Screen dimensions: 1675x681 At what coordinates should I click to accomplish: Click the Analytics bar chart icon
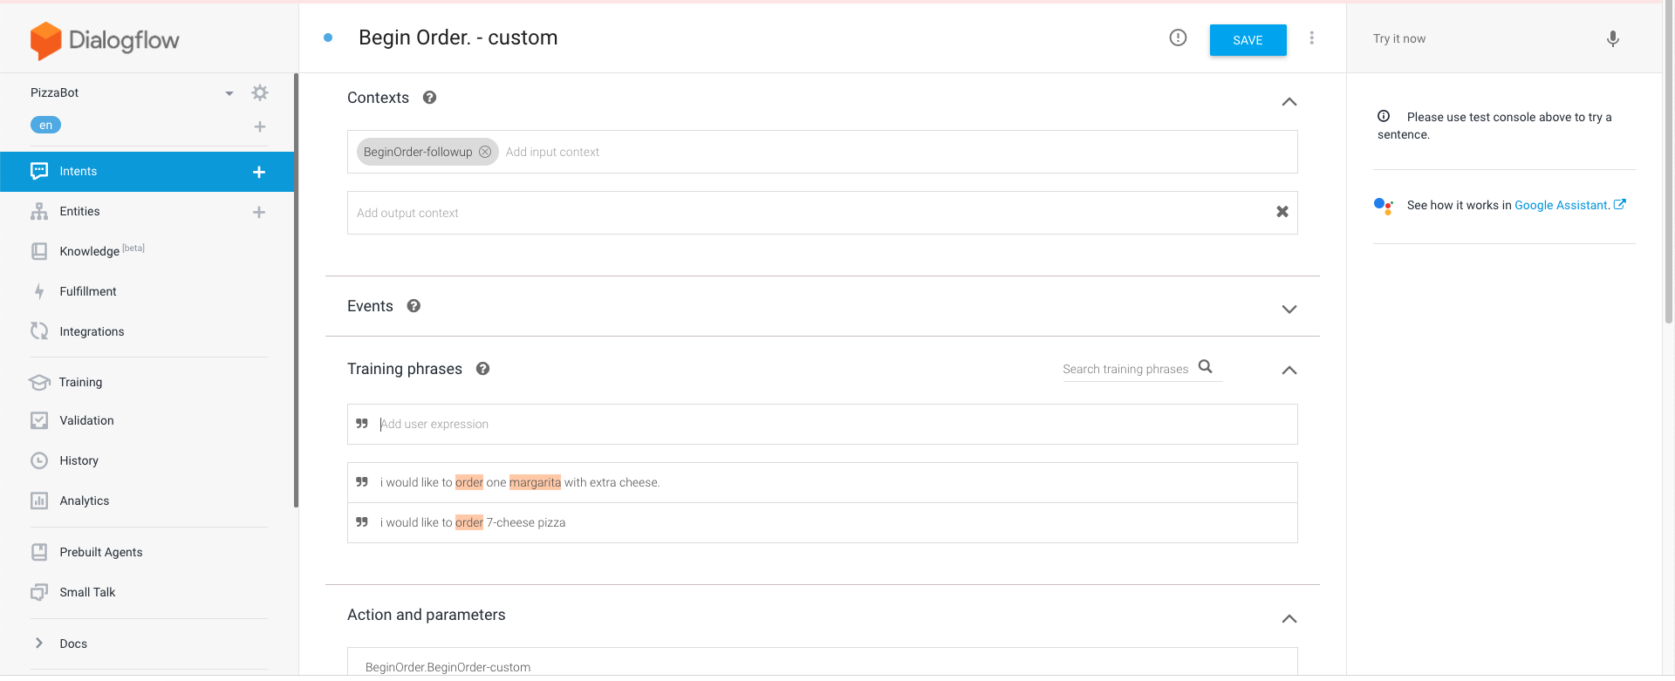(39, 501)
